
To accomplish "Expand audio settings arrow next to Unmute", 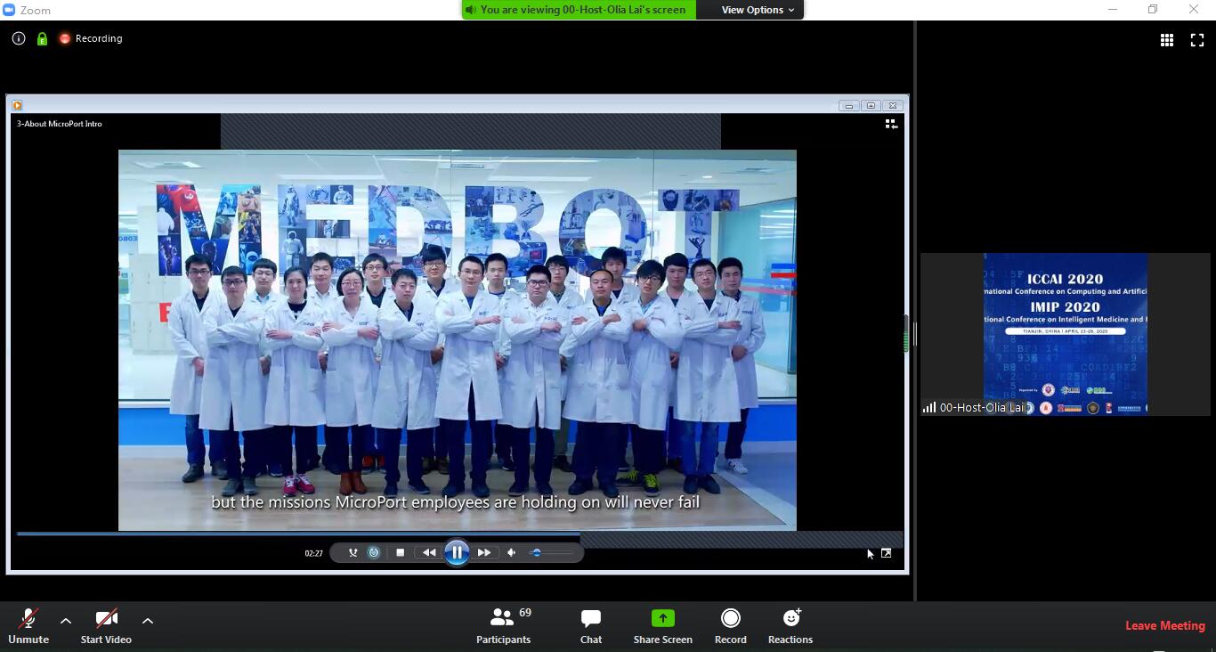I will [66, 621].
